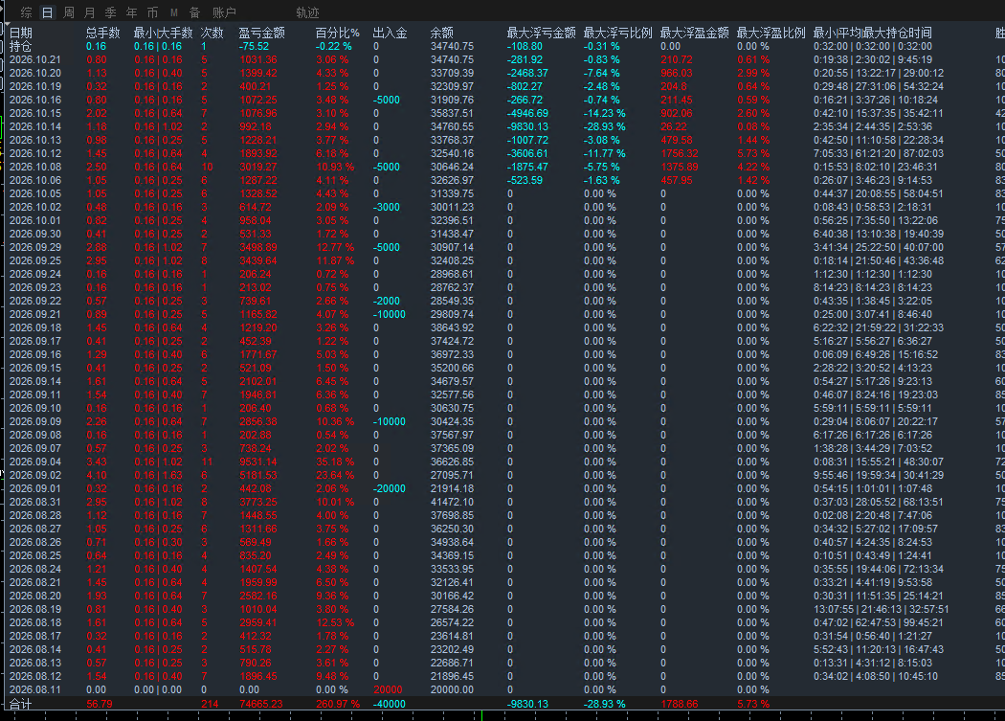This screenshot has width=1005, height=721.
Task: Click the 最小|大手数 column header
Action: point(164,33)
